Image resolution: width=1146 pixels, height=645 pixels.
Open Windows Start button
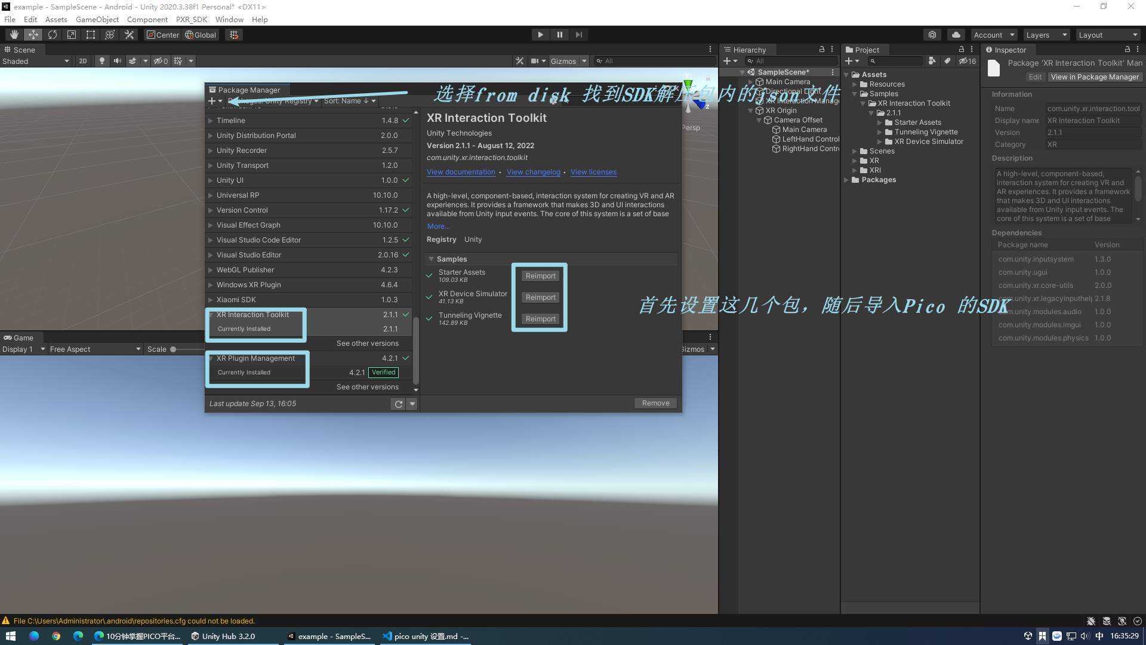click(10, 636)
